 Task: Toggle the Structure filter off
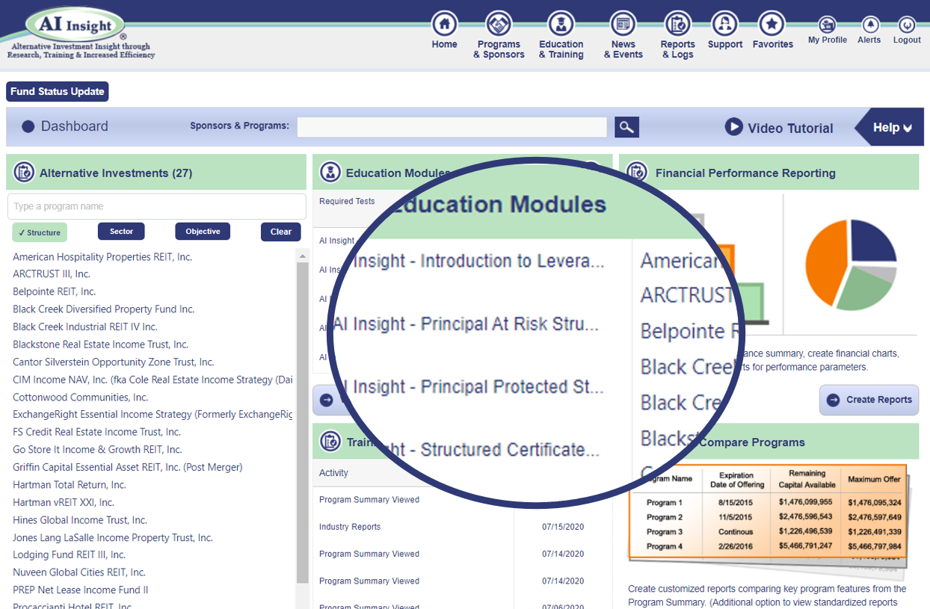(x=40, y=232)
